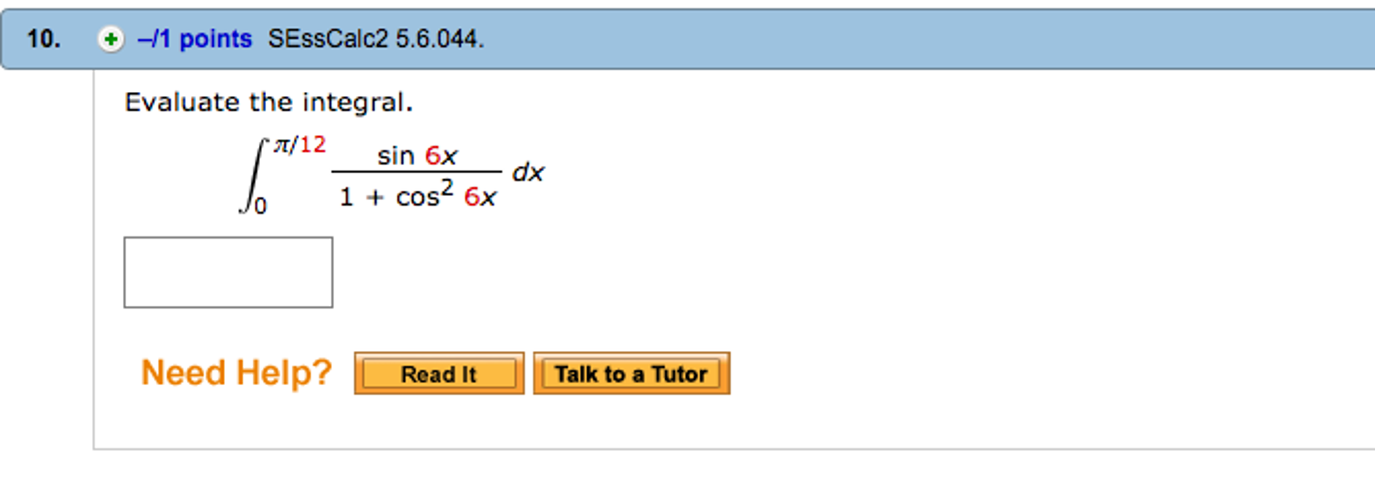
Task: Expand question 10 details via plus icon
Action: pyautogui.click(x=110, y=40)
